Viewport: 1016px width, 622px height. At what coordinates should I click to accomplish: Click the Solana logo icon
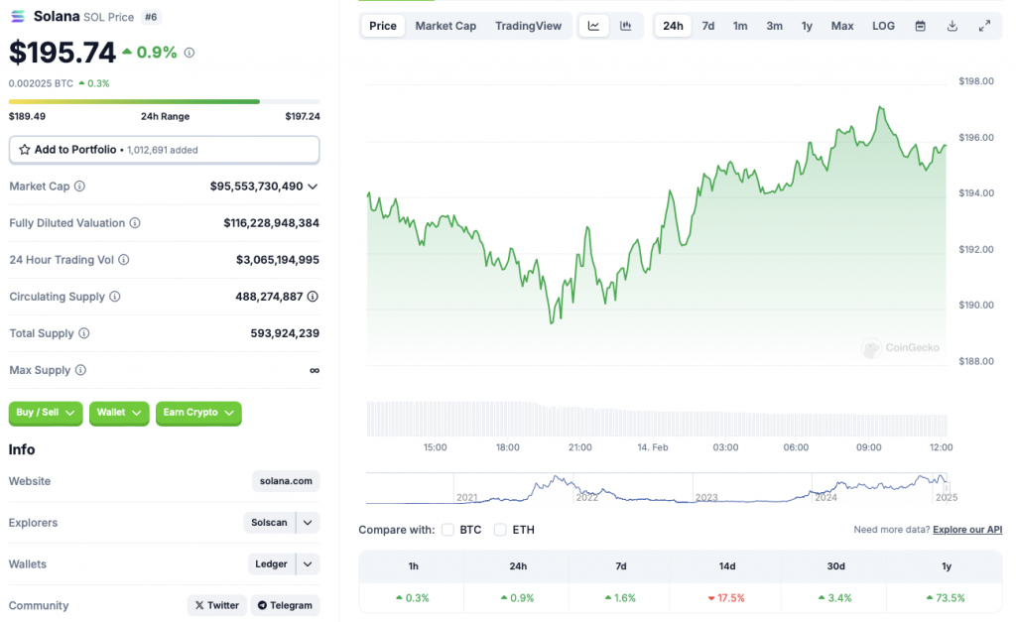pyautogui.click(x=18, y=16)
